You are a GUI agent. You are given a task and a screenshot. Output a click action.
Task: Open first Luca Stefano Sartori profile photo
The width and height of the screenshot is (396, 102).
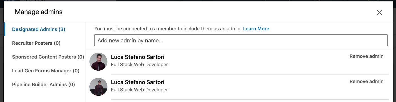(98, 62)
